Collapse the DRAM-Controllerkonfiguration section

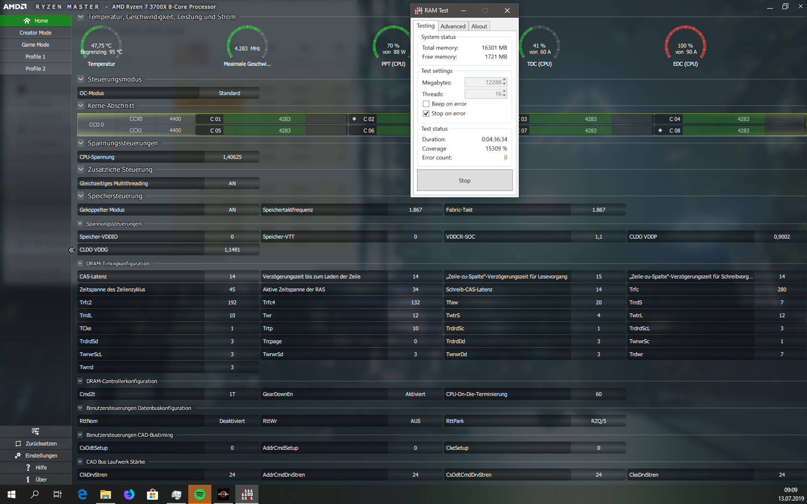(x=80, y=381)
